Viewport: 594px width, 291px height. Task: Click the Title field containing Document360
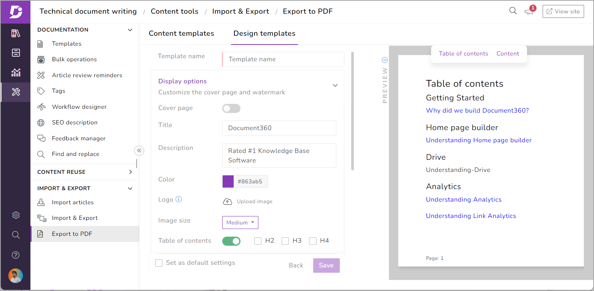point(279,128)
